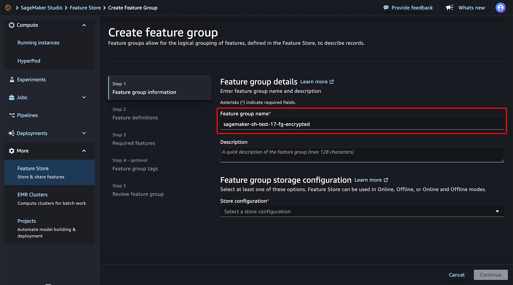The width and height of the screenshot is (513, 285).
Task: Click the Cancel button
Action: pyautogui.click(x=457, y=275)
